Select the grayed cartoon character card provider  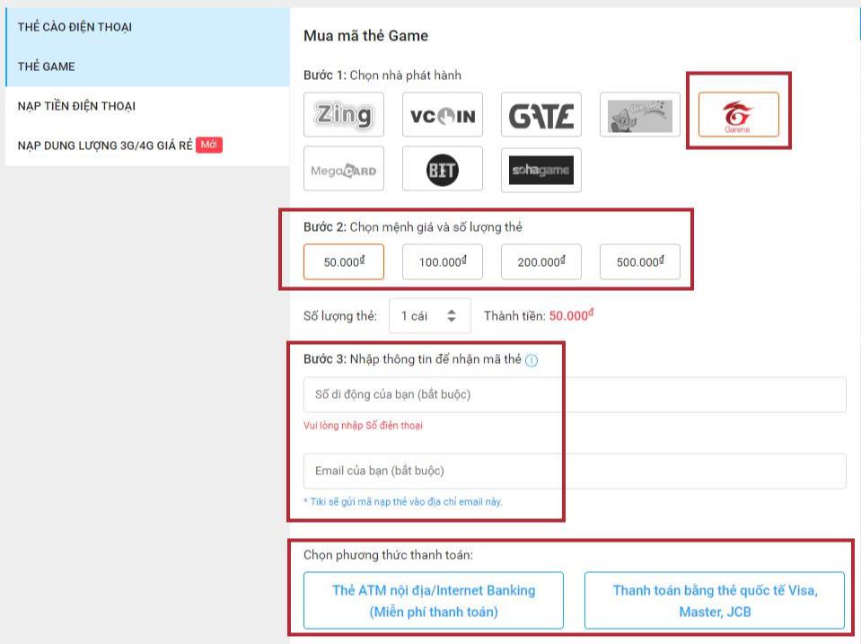point(639,115)
